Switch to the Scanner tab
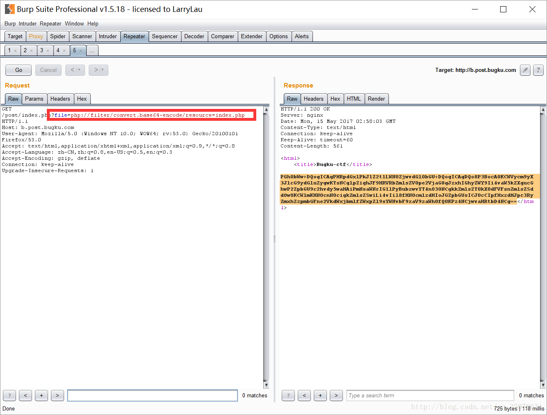 tap(82, 36)
